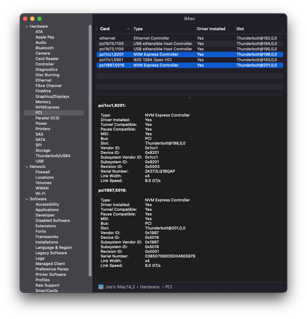
Task: Collapse the Software section chevron
Action: [x=27, y=199]
